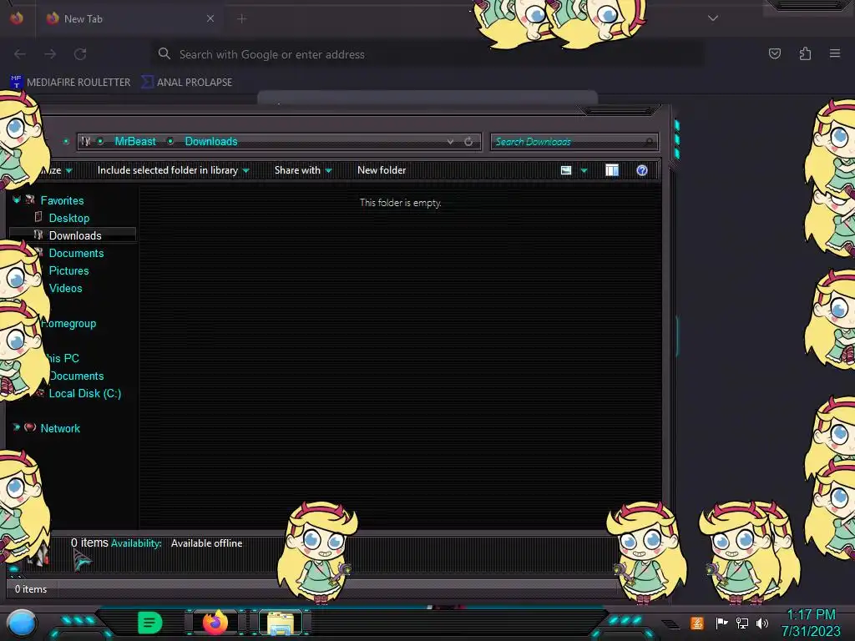Click the This folder is empty text

(x=400, y=203)
